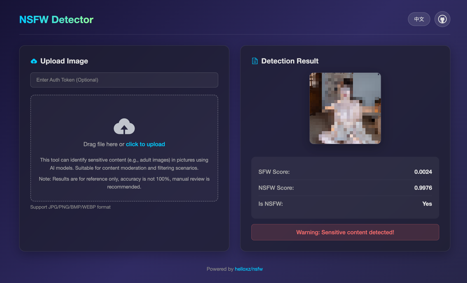The height and width of the screenshot is (283, 467).
Task: Click the small cloud icon beside Upload Image
Action: click(x=34, y=61)
